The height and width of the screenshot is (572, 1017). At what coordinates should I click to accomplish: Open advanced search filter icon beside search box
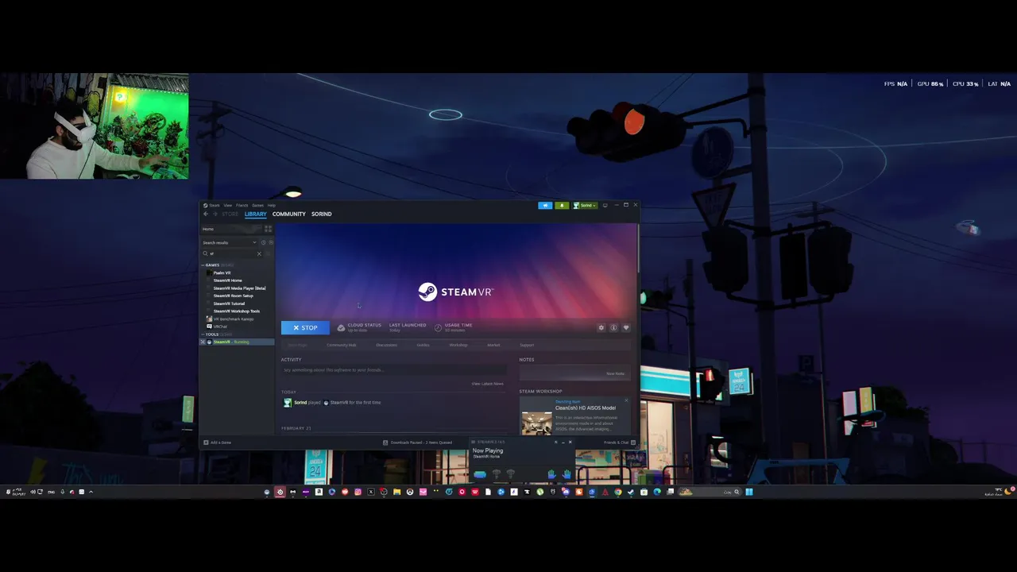pyautogui.click(x=270, y=253)
